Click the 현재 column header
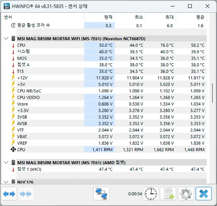Viewport: 217px width, 206px height. (99, 17)
